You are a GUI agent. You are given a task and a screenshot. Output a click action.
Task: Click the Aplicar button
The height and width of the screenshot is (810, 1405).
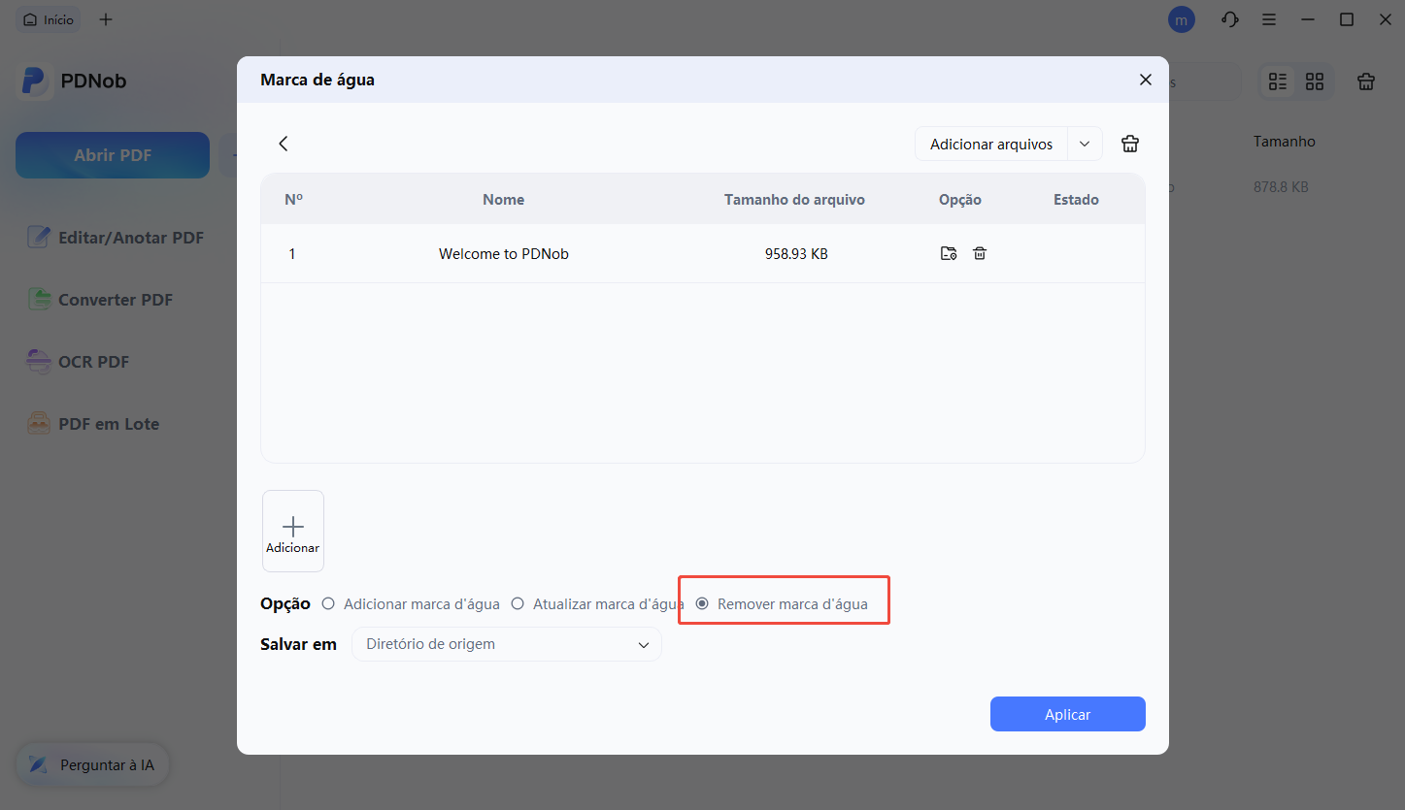pyautogui.click(x=1067, y=714)
